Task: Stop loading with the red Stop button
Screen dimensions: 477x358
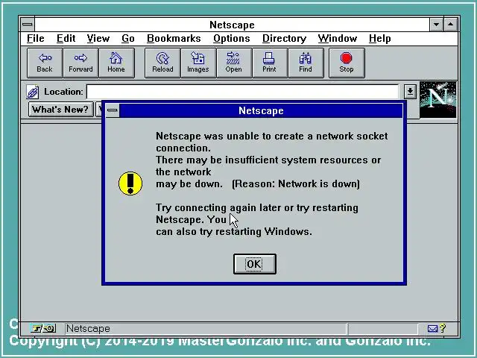Action: [x=347, y=63]
